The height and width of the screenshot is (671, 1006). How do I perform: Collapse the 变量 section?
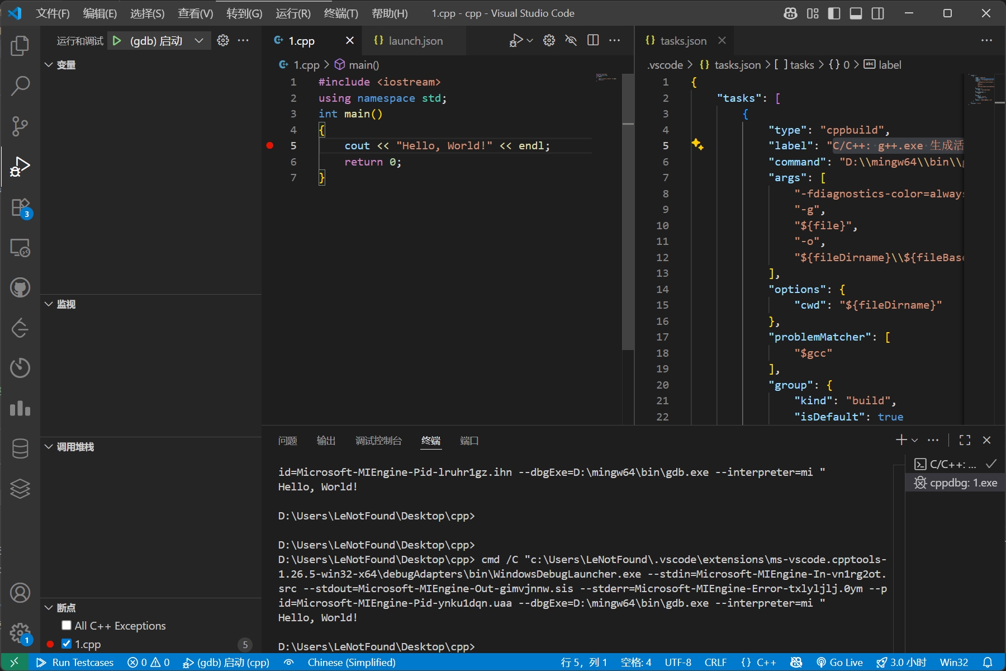(49, 65)
